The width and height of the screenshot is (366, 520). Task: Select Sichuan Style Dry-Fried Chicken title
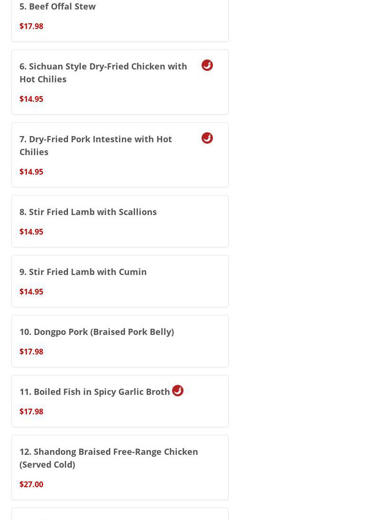(x=103, y=72)
